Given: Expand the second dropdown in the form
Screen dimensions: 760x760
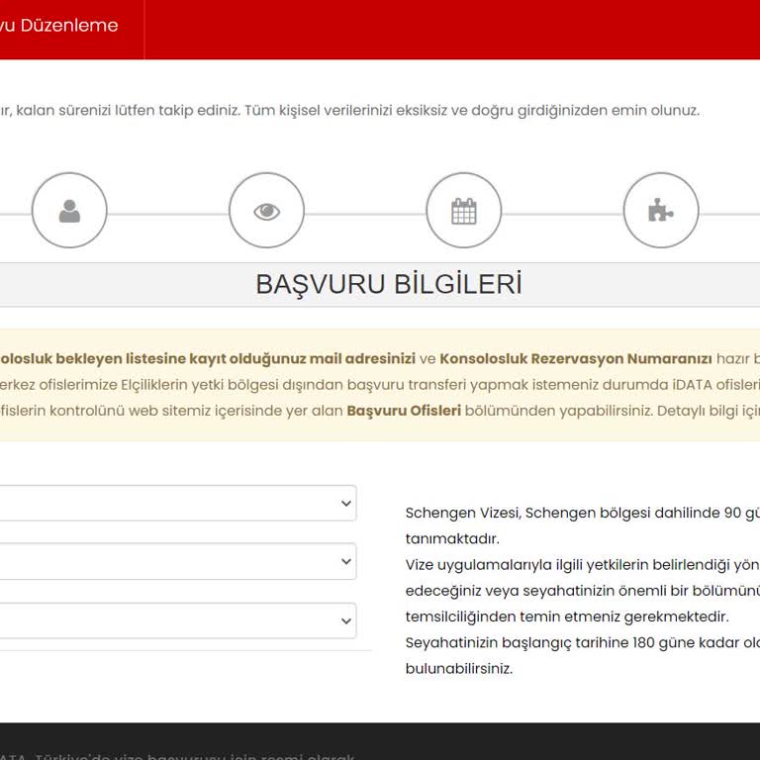Looking at the screenshot, I should click(x=177, y=561).
